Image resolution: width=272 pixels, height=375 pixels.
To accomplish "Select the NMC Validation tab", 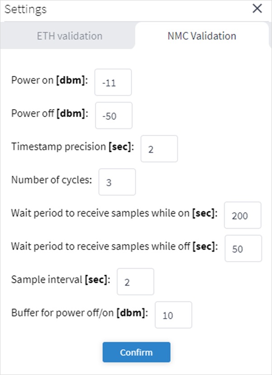I will [201, 36].
